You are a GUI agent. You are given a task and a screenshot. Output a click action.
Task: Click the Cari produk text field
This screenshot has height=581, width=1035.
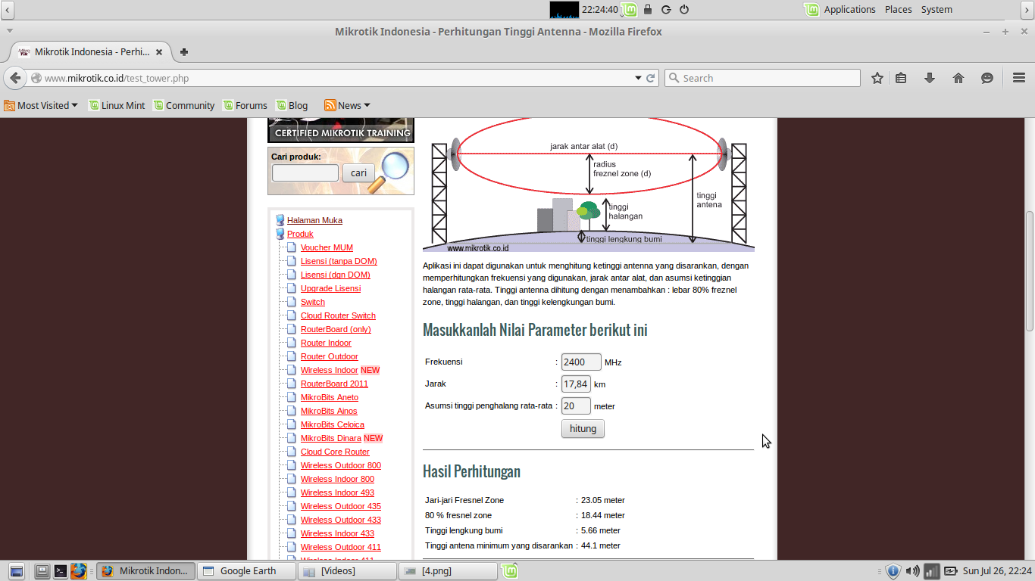click(305, 173)
